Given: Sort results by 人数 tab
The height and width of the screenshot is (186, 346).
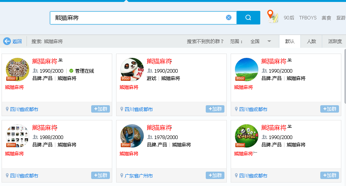Looking at the screenshot, I should pos(311,42).
